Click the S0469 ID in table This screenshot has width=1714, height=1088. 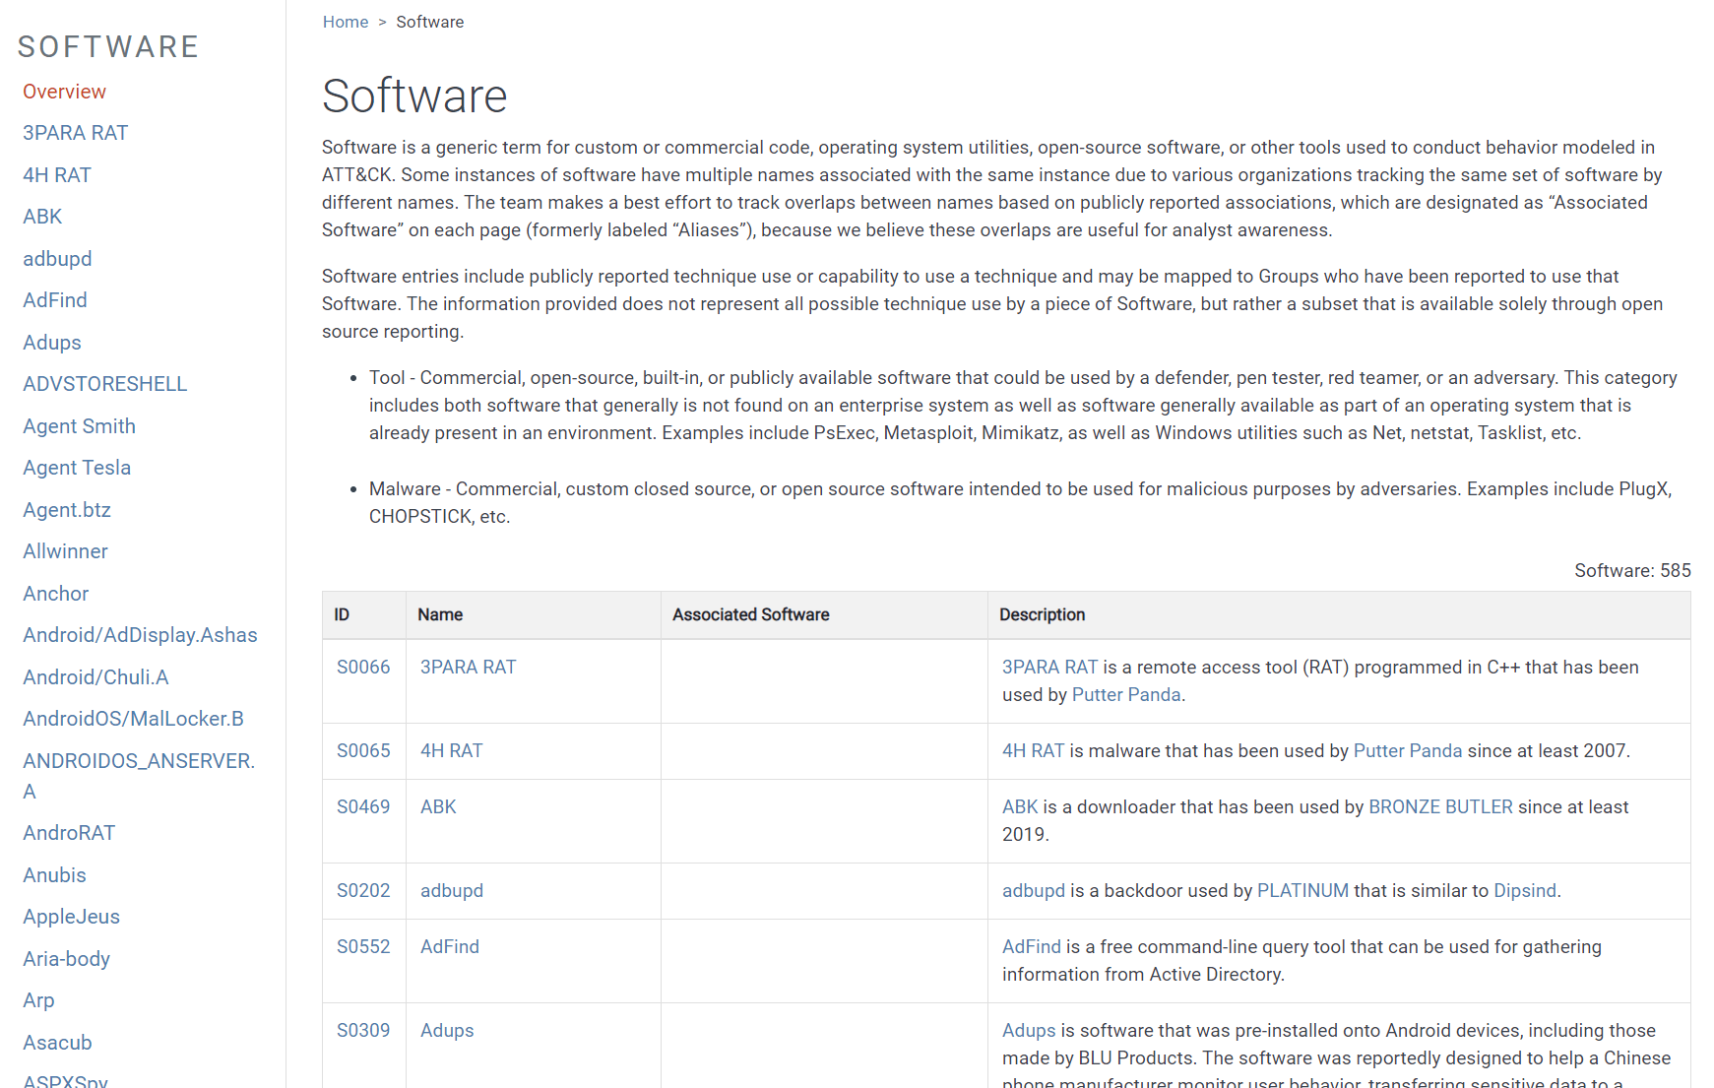click(x=363, y=806)
